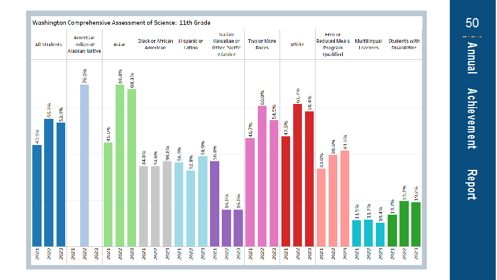
Task: Select the Asian 2023 bar at 68.1%
Action: 132,167
